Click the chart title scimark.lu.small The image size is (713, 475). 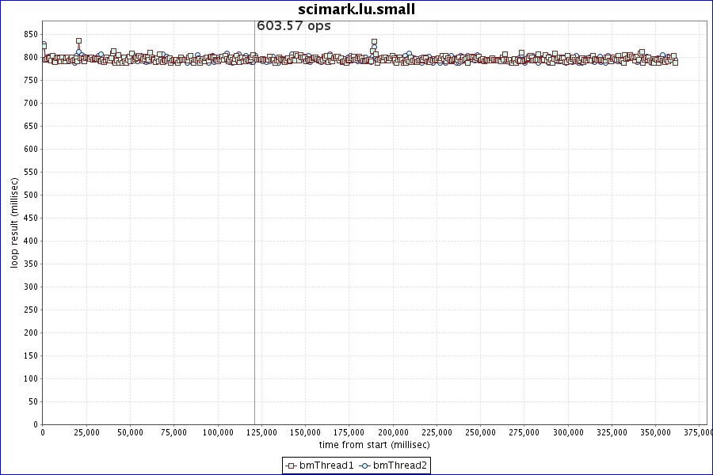[356, 9]
